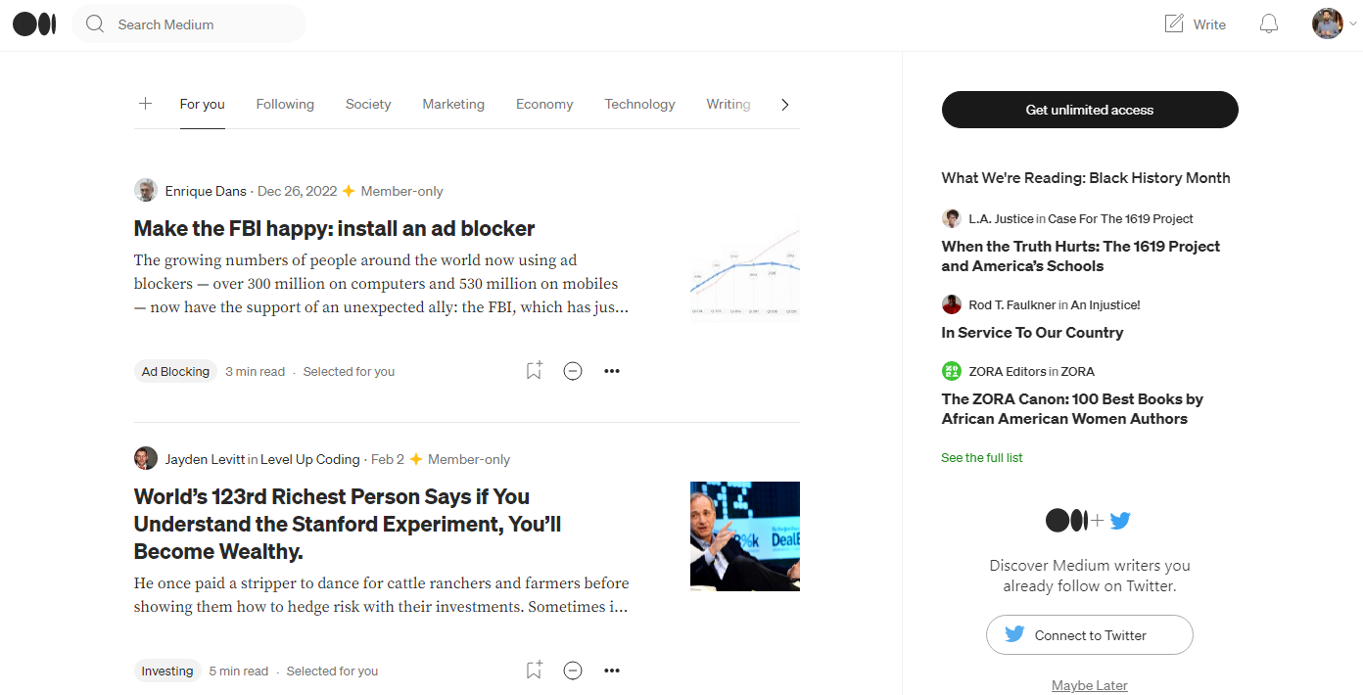Screen dimensions: 1363x695
Task: Open the Write story editor
Action: pos(1195,24)
